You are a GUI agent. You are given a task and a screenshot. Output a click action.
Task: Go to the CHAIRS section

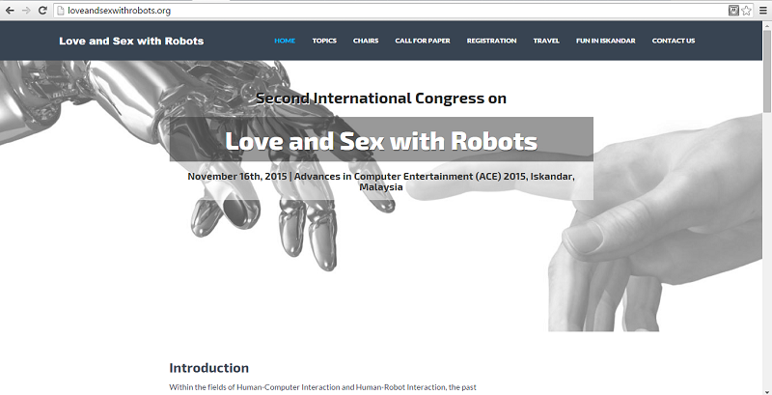pyautogui.click(x=366, y=41)
